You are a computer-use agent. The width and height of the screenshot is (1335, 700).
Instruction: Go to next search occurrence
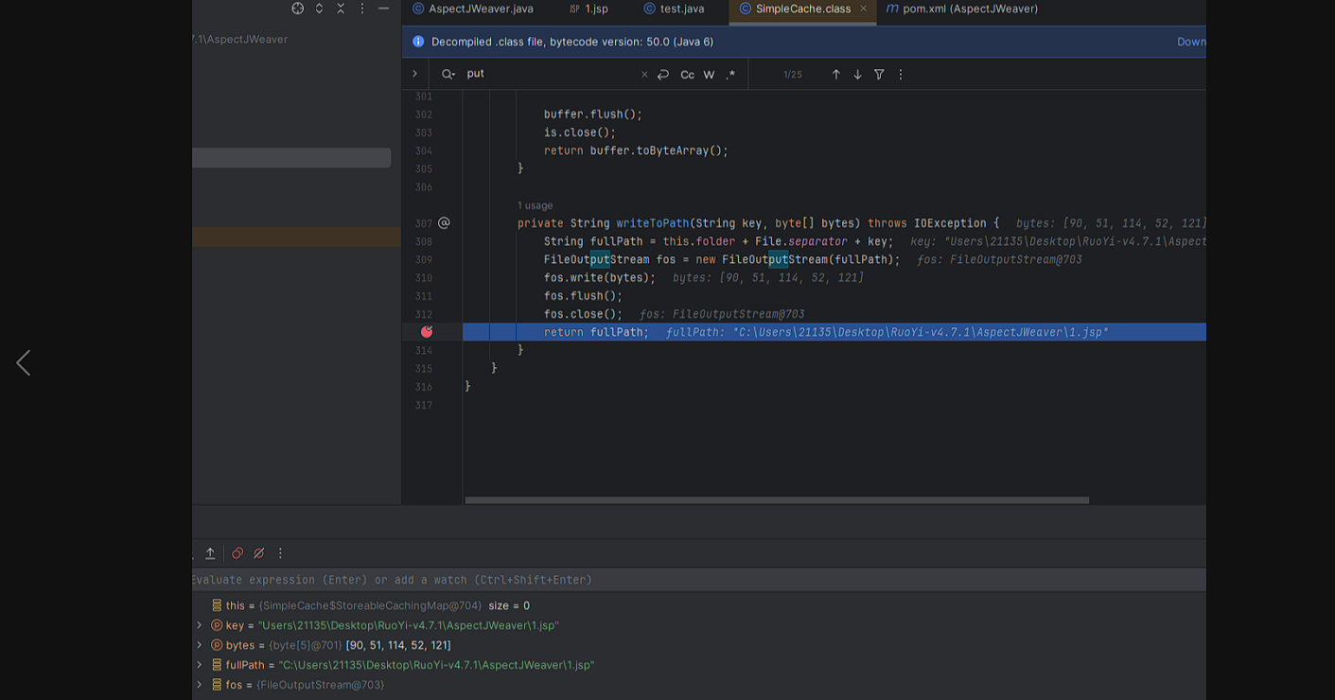pyautogui.click(x=857, y=74)
